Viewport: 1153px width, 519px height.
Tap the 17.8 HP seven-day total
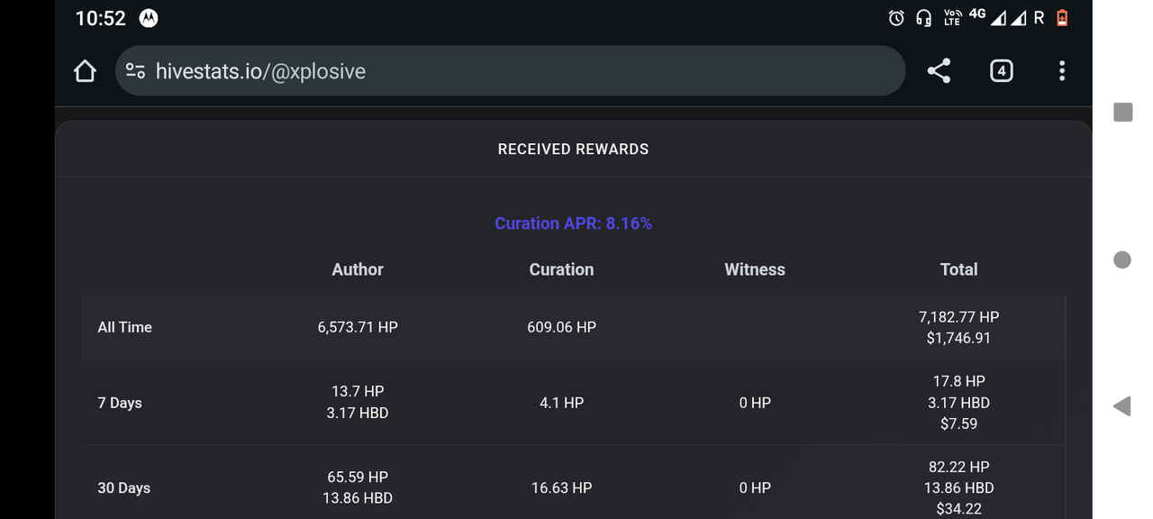[x=958, y=381]
